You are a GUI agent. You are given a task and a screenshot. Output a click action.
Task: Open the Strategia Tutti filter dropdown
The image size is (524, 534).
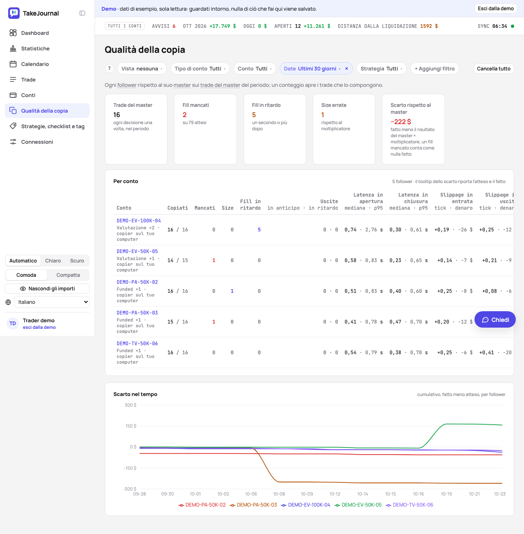click(x=381, y=68)
